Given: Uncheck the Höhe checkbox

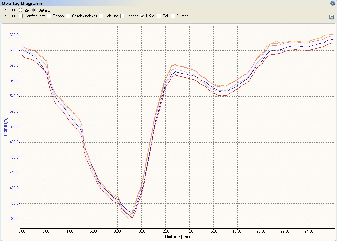Looking at the screenshot, I should pyautogui.click(x=142, y=16).
